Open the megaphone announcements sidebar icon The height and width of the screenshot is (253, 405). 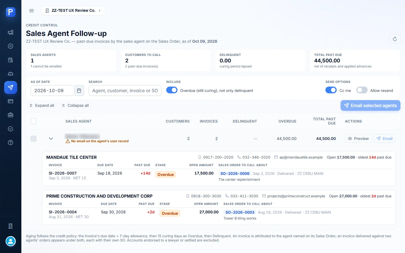[11, 32]
